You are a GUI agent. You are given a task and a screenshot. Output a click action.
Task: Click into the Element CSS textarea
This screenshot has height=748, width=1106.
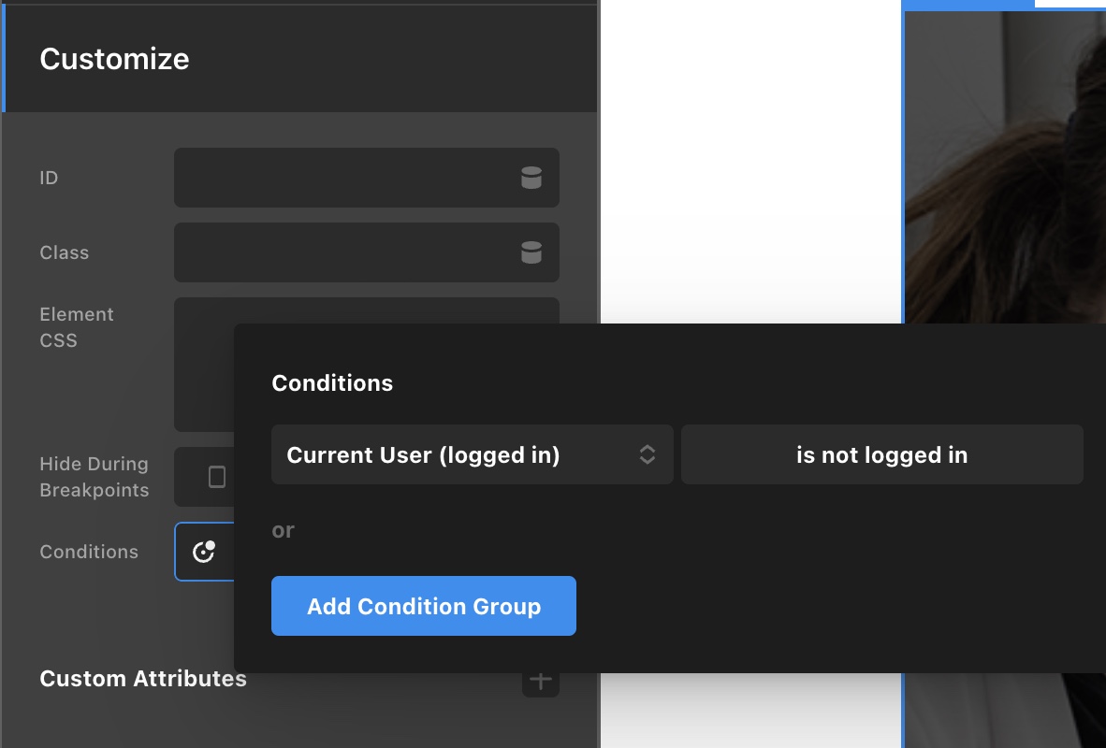tap(367, 310)
